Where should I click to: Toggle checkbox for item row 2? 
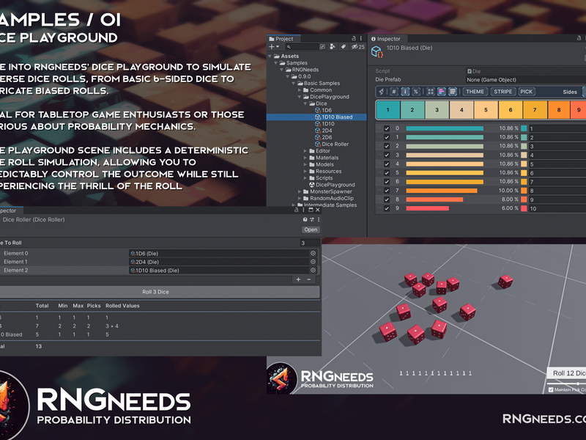coord(387,146)
